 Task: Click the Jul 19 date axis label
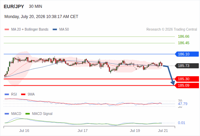(135, 131)
